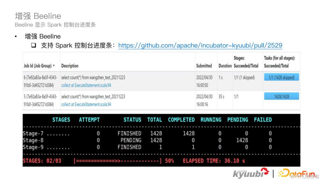The image size is (323, 182).
Task: Sort by the Job Id (Job Group) column arrow
Action: [54, 65]
